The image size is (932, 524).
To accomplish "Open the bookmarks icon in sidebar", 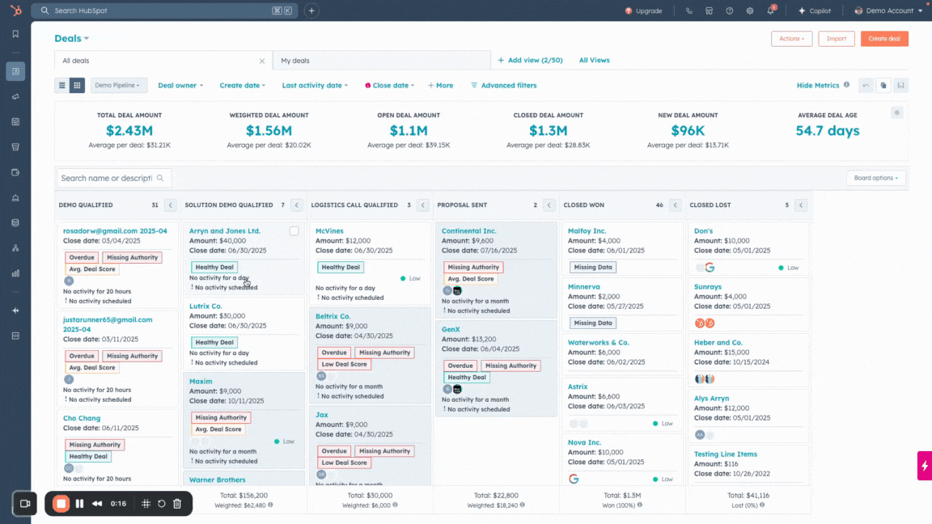I will pyautogui.click(x=15, y=34).
